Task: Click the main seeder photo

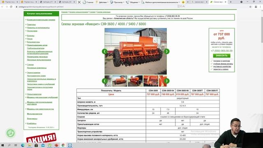Action: tap(136, 51)
